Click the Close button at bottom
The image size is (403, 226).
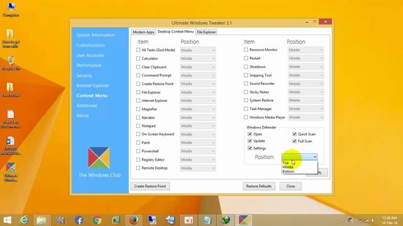coord(290,186)
